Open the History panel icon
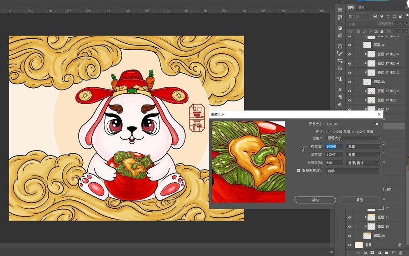409x256 pixels. (339, 17)
